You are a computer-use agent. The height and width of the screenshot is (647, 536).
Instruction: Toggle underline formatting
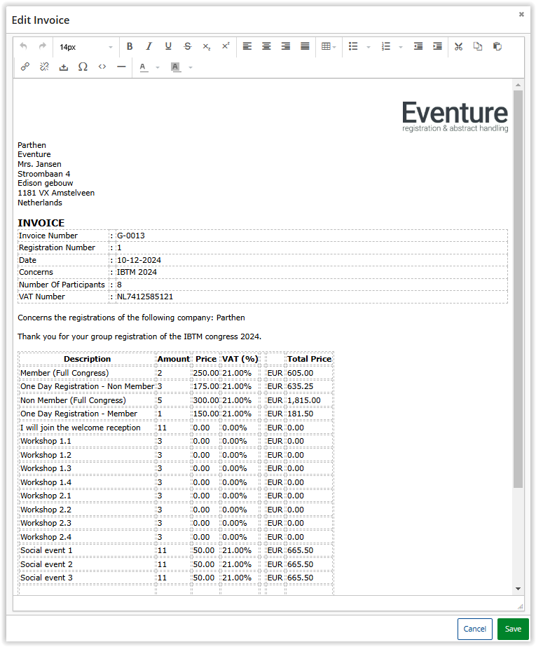click(x=168, y=46)
